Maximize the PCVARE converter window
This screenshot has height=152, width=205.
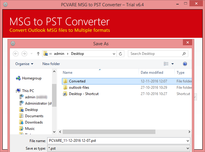click(x=186, y=4)
